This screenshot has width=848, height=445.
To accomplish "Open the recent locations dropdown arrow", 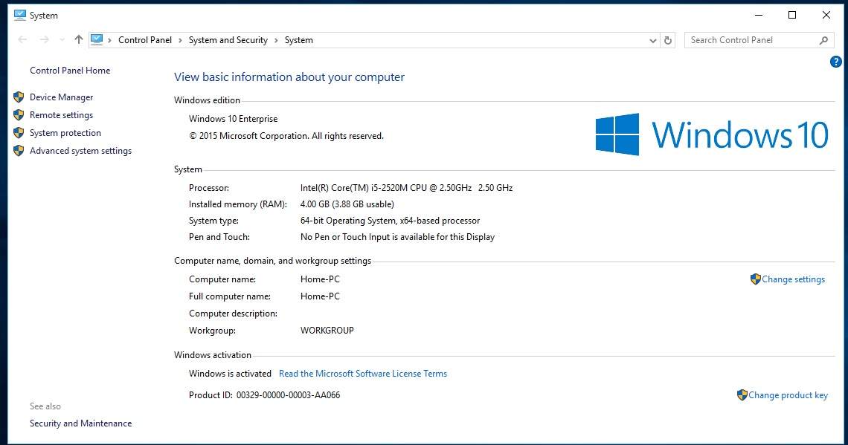I will point(61,40).
